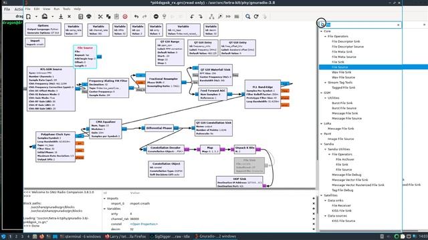Select the Constellation Decoder block
The width and height of the screenshot is (428, 240).
[x=165, y=149]
